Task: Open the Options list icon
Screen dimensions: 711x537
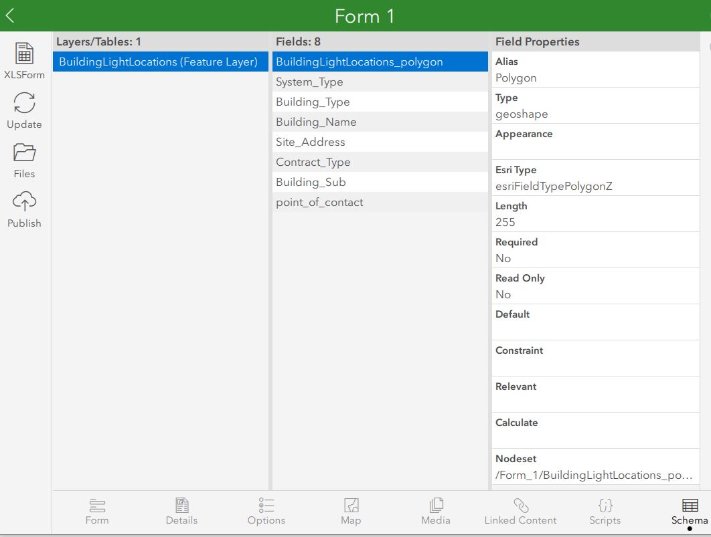Action: tap(266, 507)
